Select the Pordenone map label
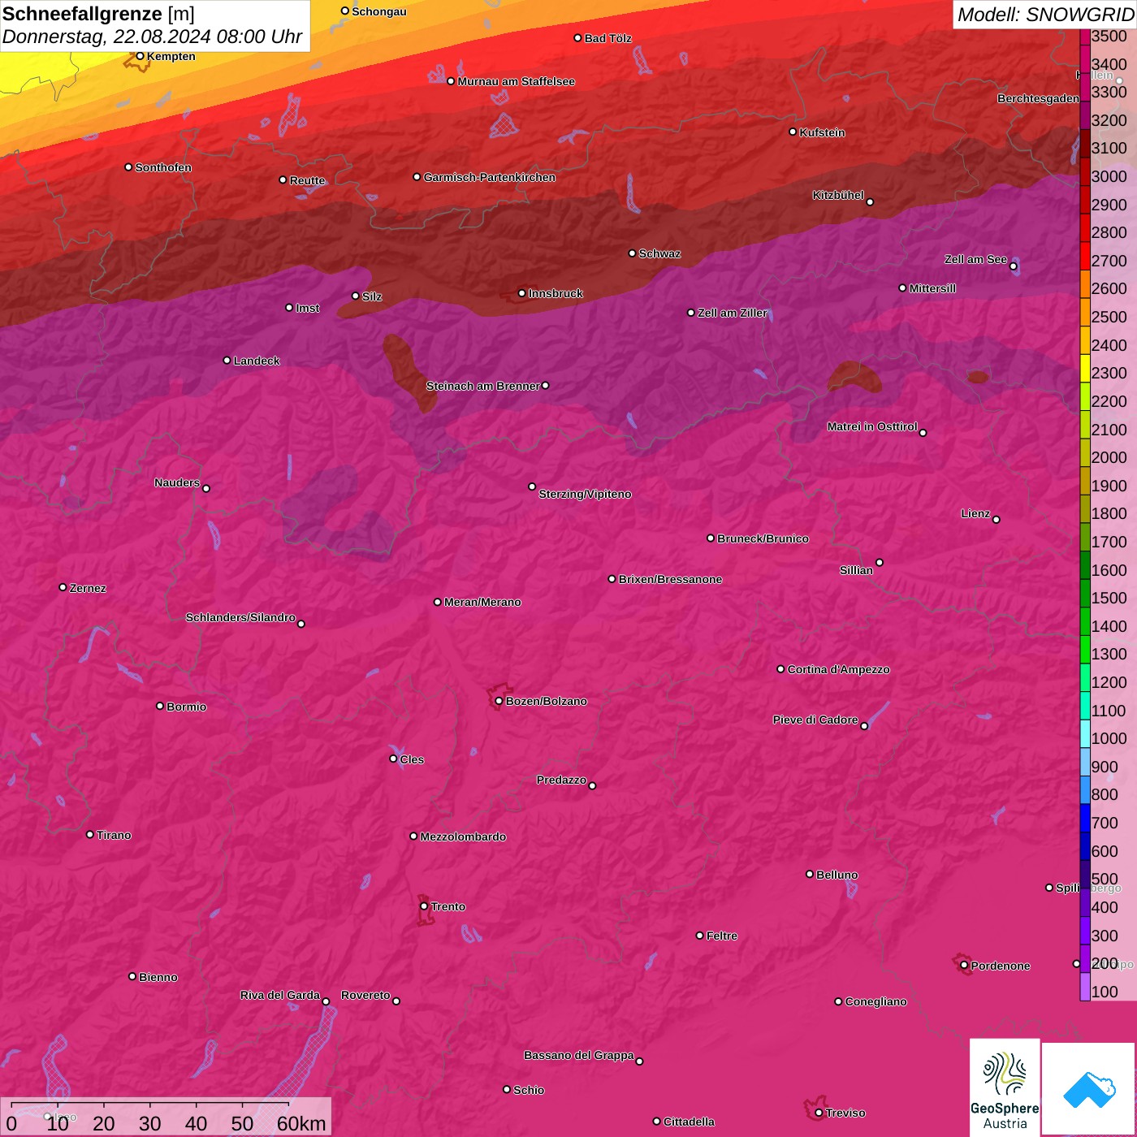This screenshot has width=1137, height=1137. click(1001, 966)
